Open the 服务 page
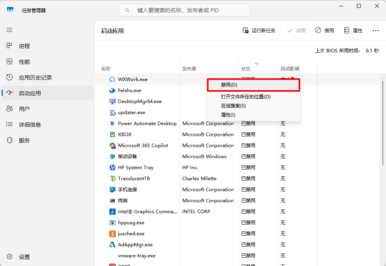386x266 pixels. pos(47,140)
